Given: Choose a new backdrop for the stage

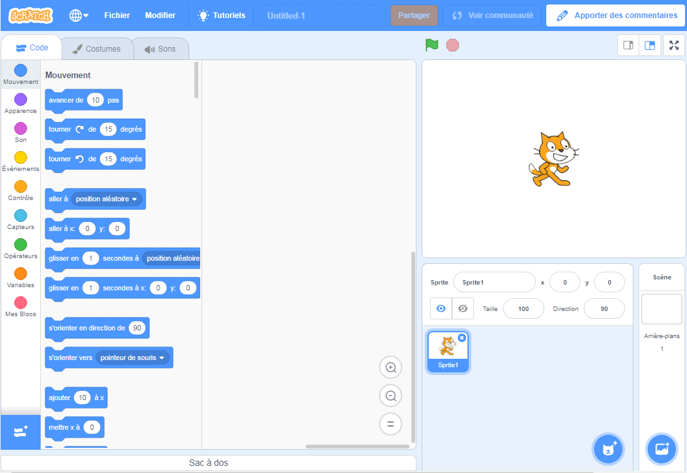Looking at the screenshot, I should coord(661,448).
